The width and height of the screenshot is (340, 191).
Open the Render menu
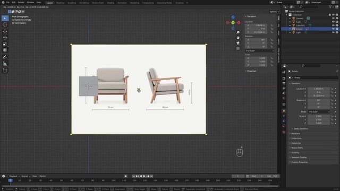coord(21,2)
